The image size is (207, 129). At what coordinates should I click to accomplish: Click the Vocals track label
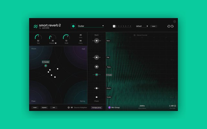(x=109, y=97)
